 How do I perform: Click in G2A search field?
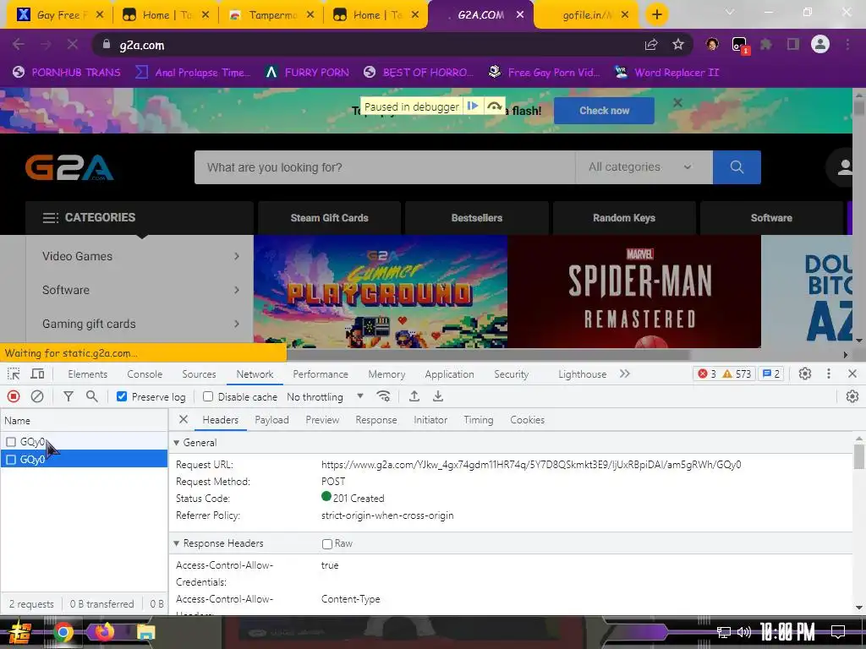[x=385, y=167]
